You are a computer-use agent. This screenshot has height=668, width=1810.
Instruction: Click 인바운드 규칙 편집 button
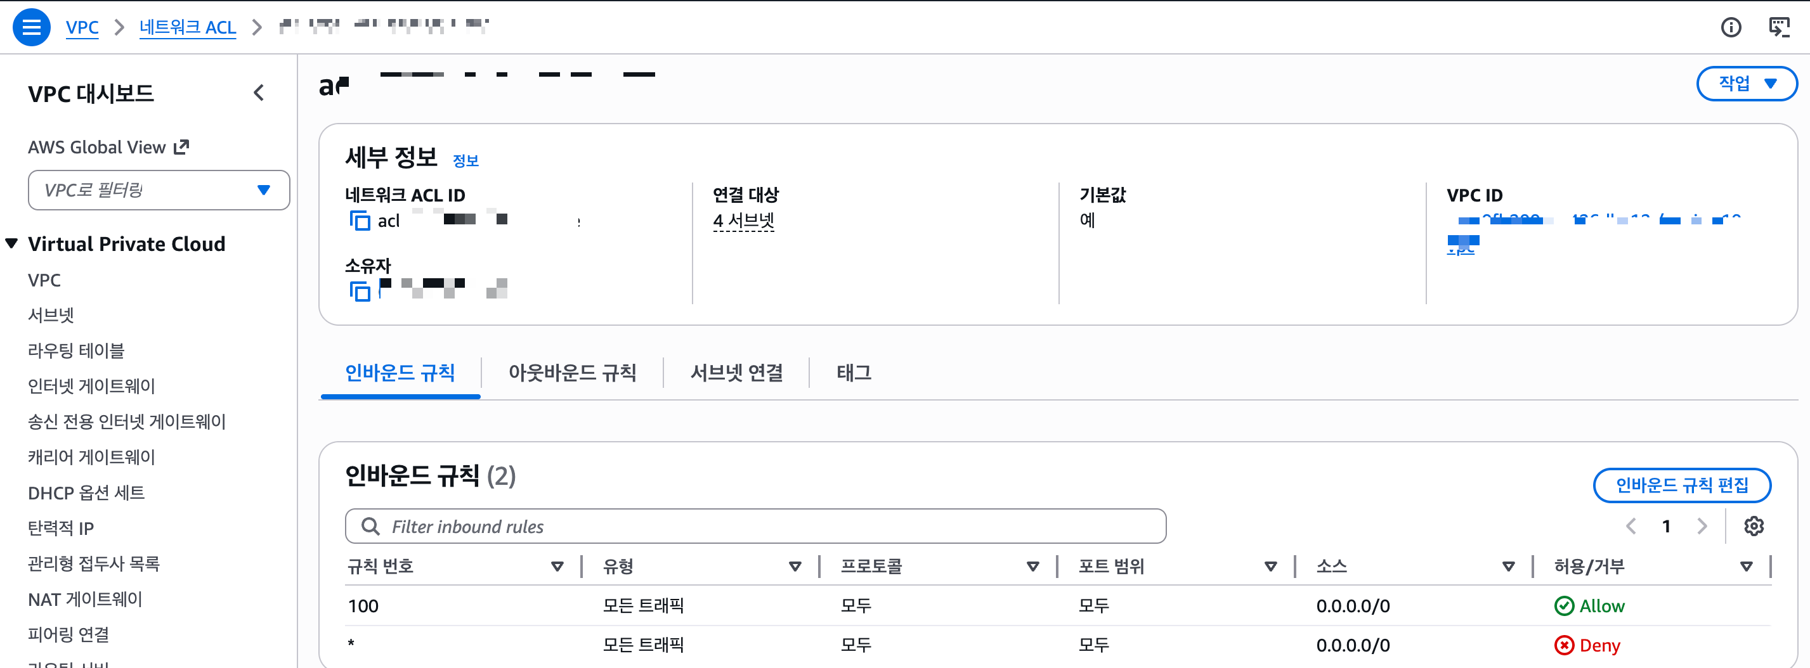pos(1681,485)
